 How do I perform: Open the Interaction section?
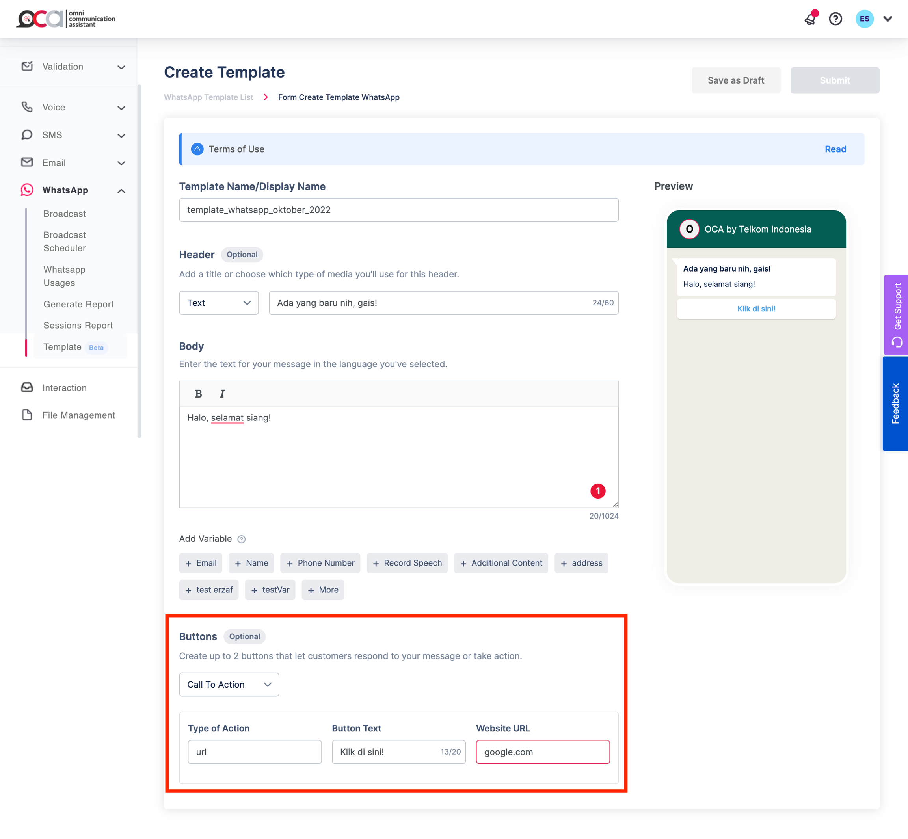pyautogui.click(x=64, y=388)
